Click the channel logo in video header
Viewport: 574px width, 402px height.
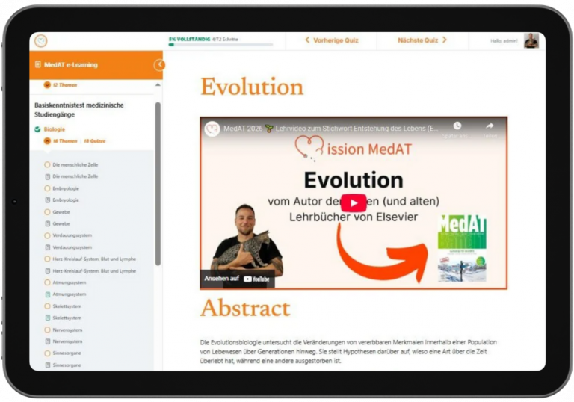(x=213, y=129)
